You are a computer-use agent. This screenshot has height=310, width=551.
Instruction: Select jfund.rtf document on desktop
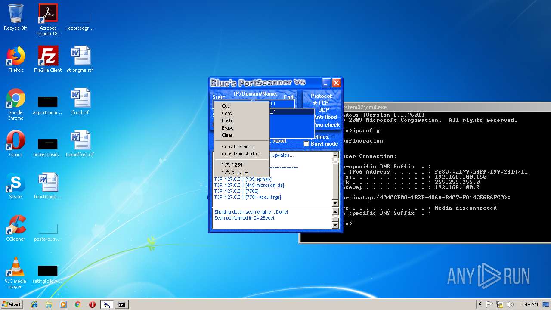[x=80, y=102]
